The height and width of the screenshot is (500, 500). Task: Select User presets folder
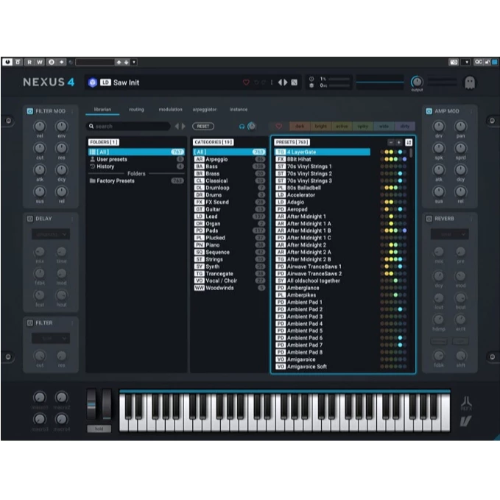(136, 159)
